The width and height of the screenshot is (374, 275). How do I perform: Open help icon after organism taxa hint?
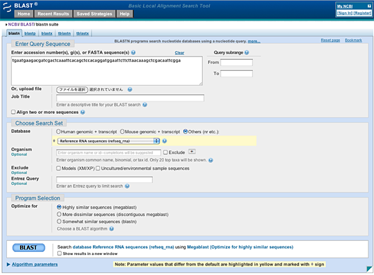pyautogui.click(x=211, y=160)
